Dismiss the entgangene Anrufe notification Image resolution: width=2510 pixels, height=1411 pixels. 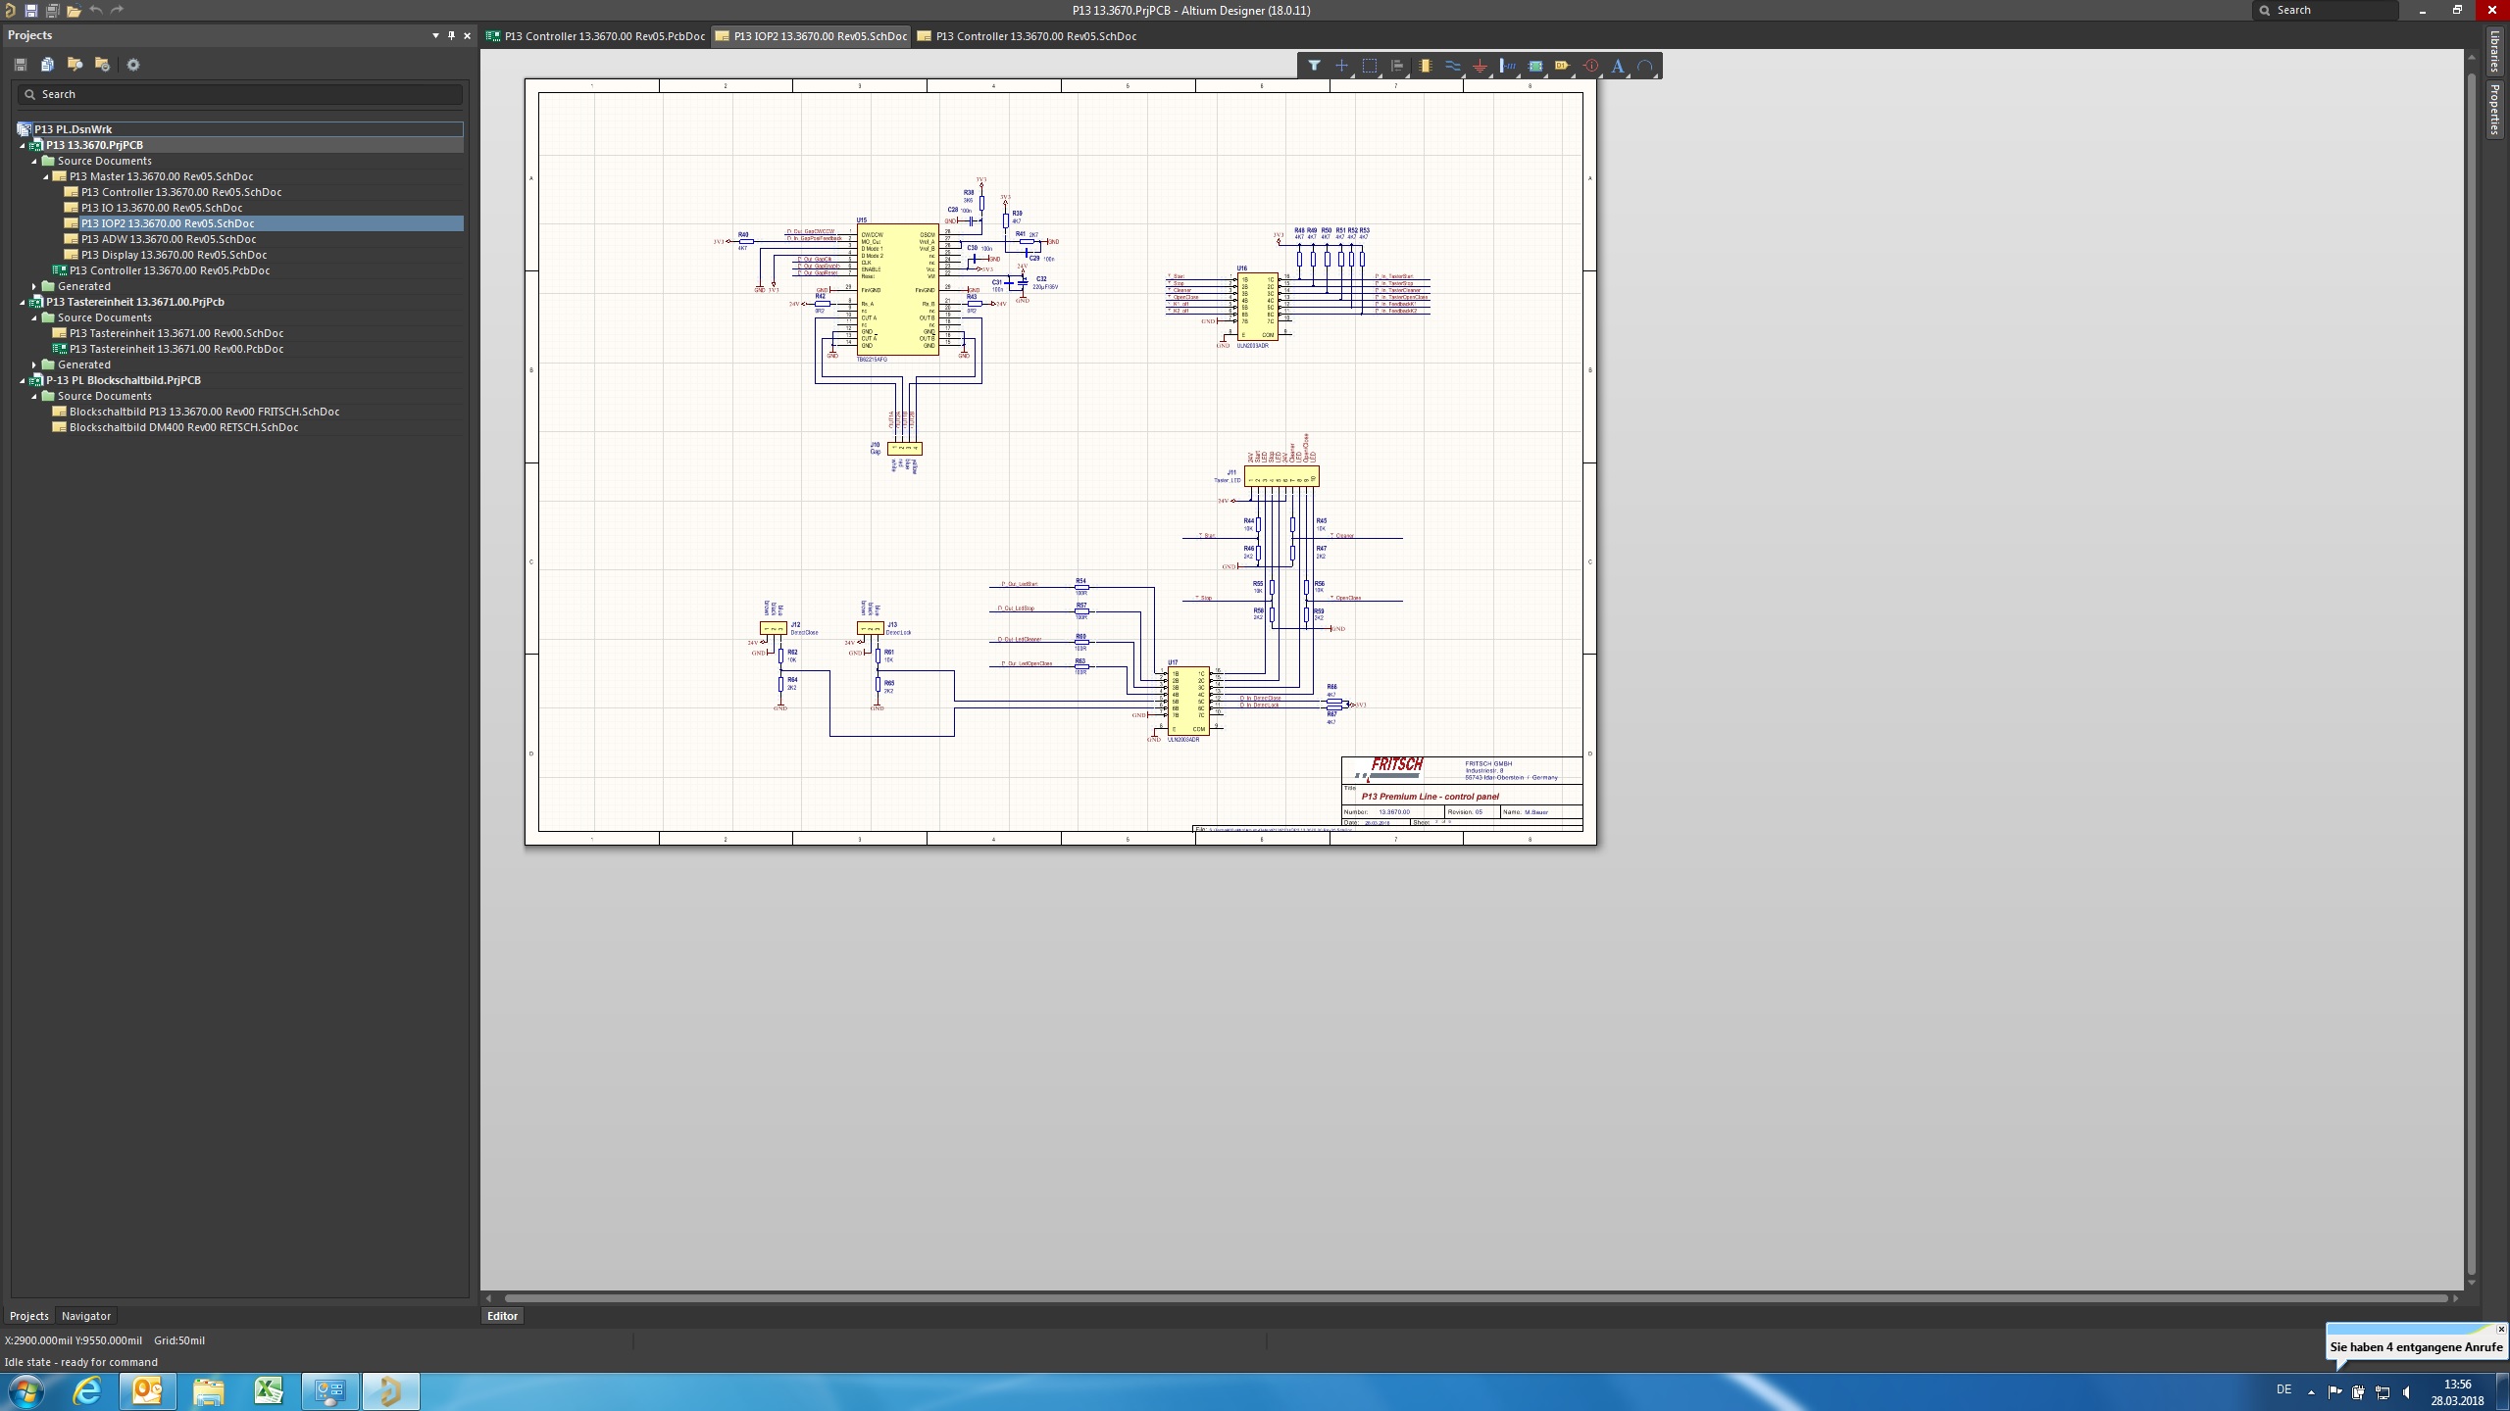[x=2498, y=1331]
